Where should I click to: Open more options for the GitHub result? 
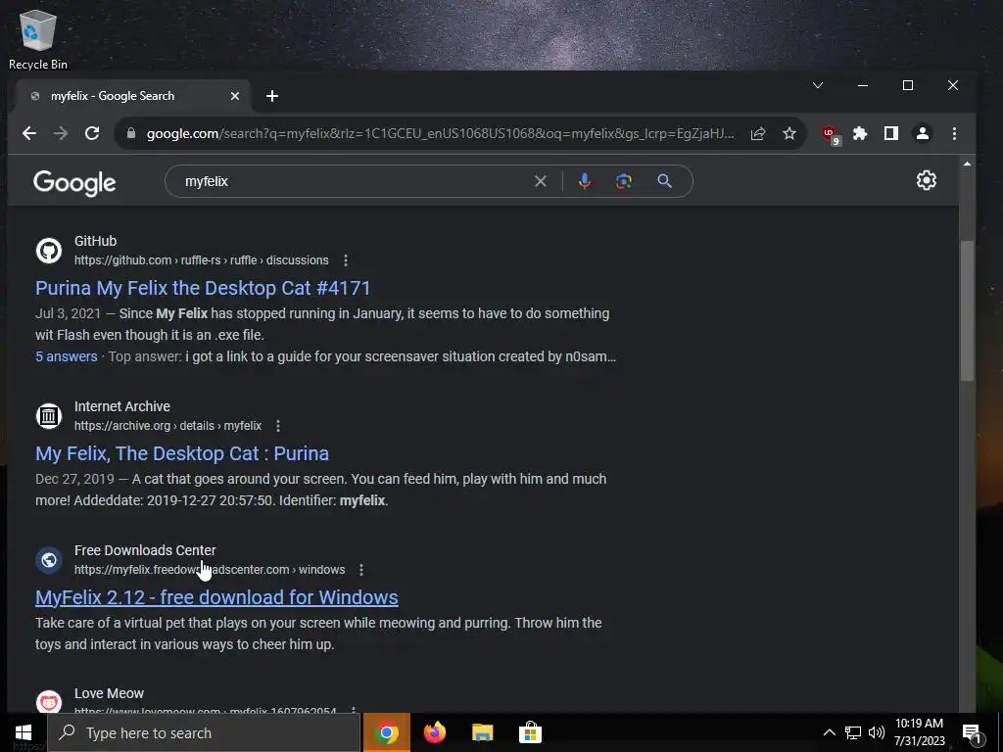click(x=346, y=260)
